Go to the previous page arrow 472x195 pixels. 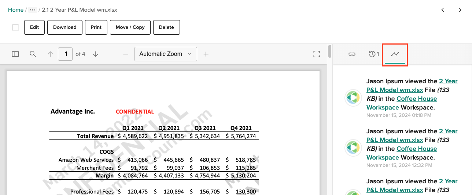pos(51,54)
